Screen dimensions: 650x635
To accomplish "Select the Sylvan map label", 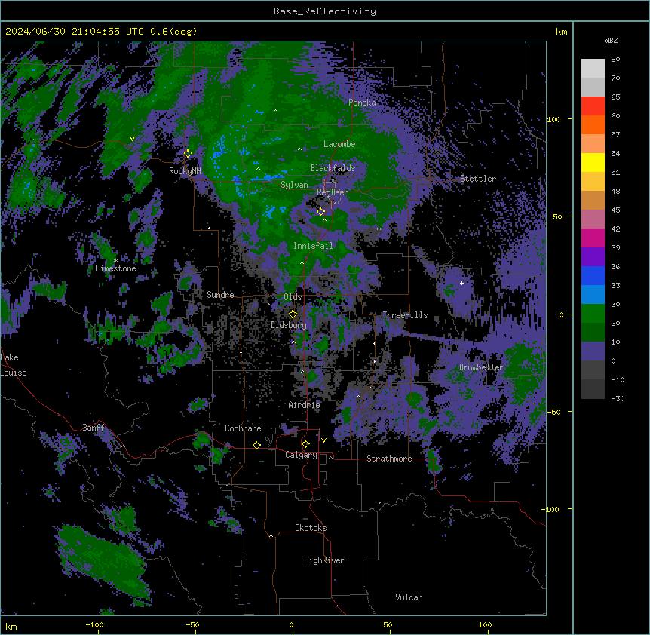I will [x=294, y=185].
